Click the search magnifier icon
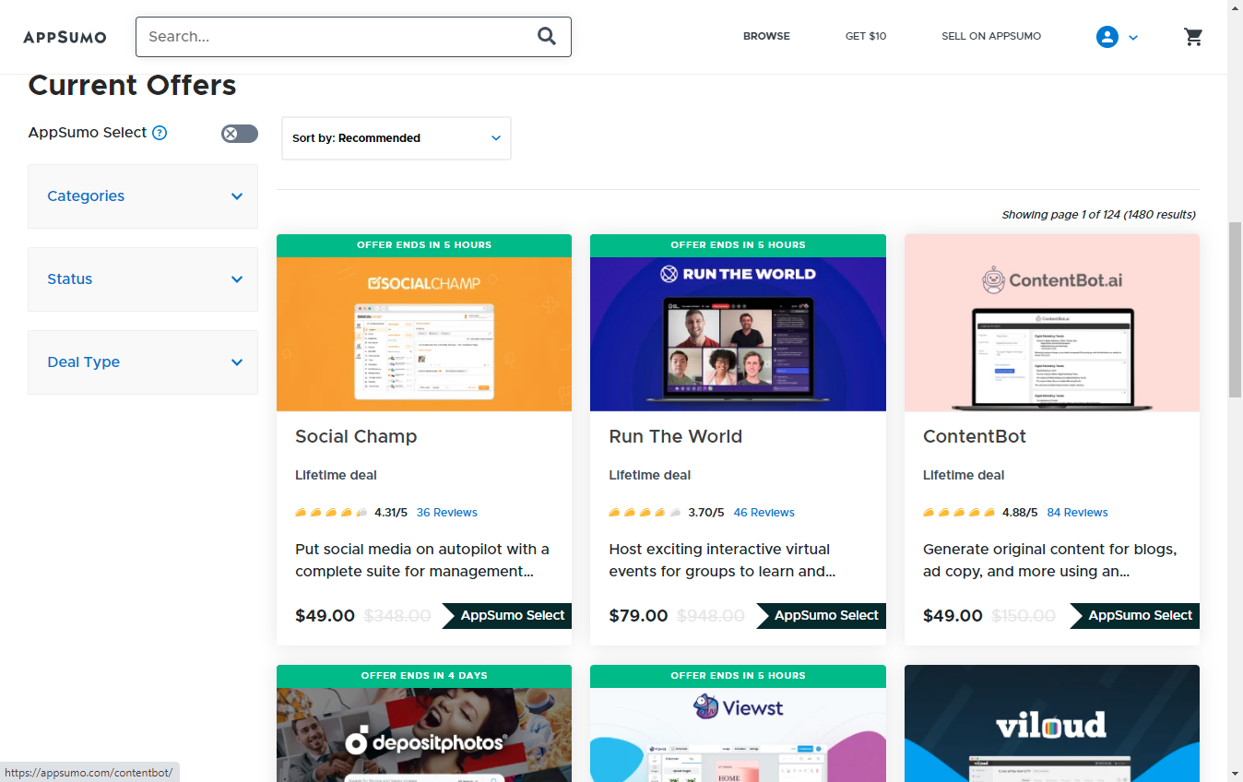 click(547, 36)
